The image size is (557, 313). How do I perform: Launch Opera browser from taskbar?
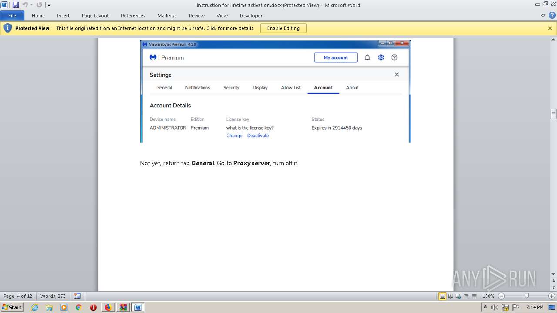click(93, 307)
